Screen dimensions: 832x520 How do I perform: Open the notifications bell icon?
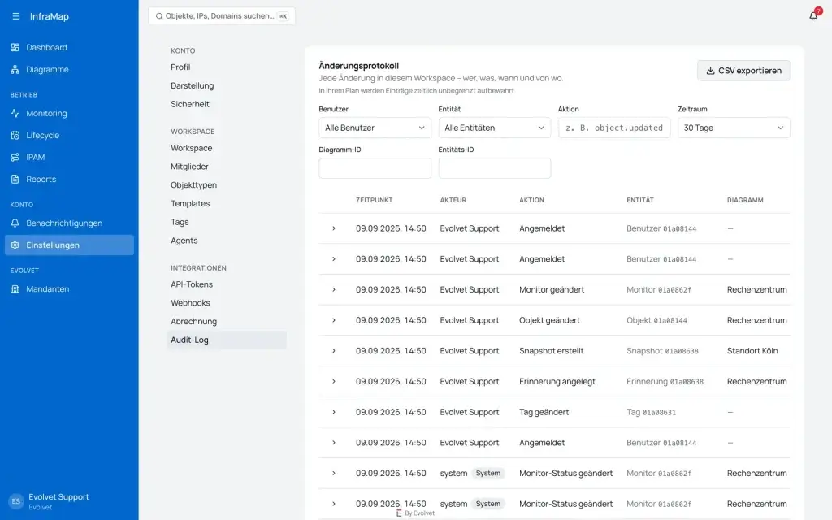tap(812, 16)
